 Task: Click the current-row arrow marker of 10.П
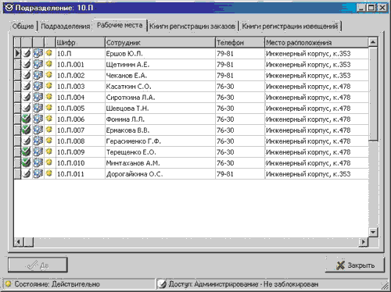tap(17, 53)
